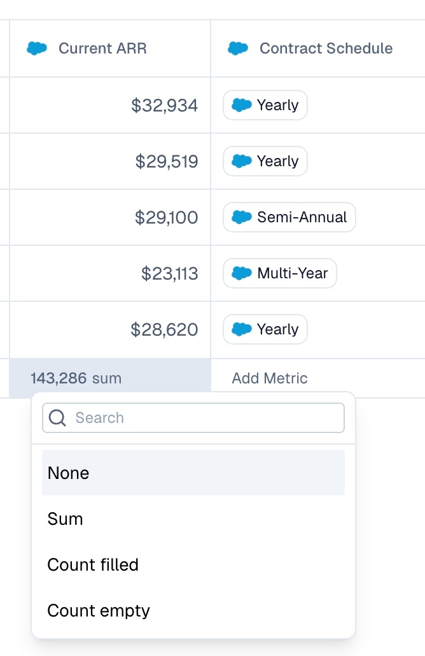The image size is (425, 656).
Task: Click Salesforce icon on Multi-Year tag
Action: [242, 273]
